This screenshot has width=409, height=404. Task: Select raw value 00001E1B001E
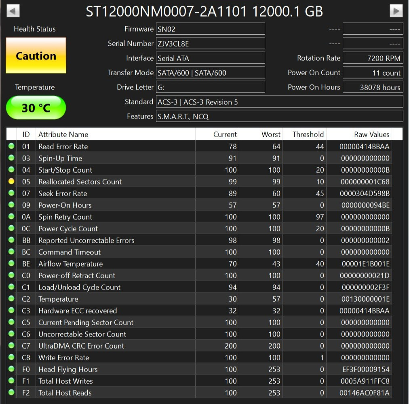coord(366,264)
